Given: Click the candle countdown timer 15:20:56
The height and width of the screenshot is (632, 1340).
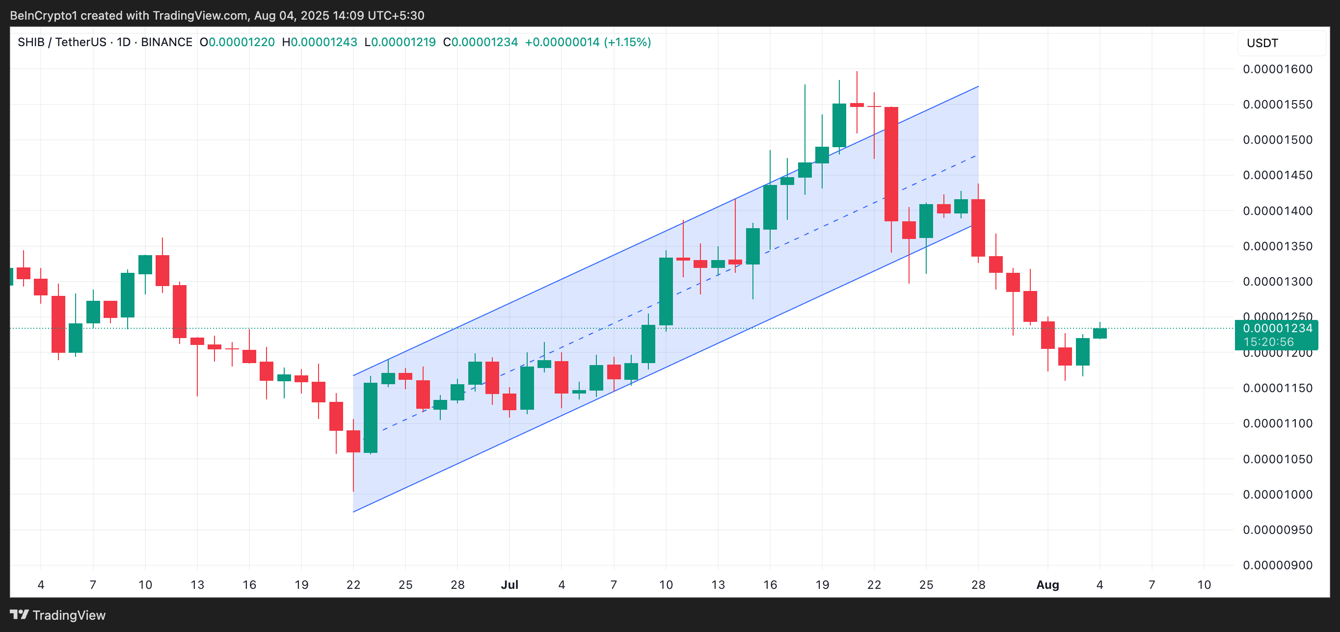Looking at the screenshot, I should point(1268,342).
